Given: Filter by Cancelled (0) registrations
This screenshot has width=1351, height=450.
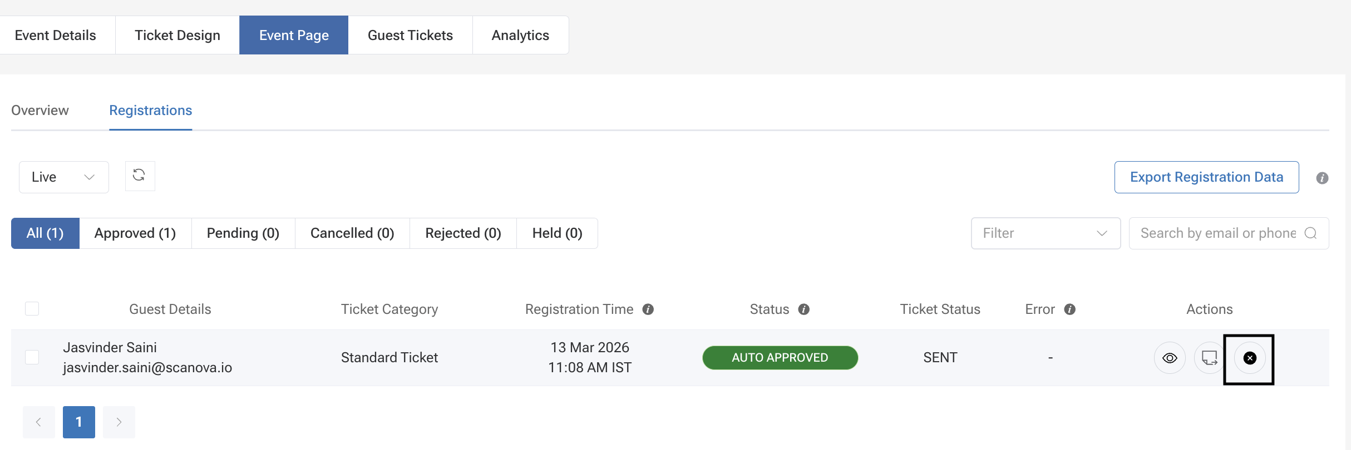Looking at the screenshot, I should click(x=352, y=233).
